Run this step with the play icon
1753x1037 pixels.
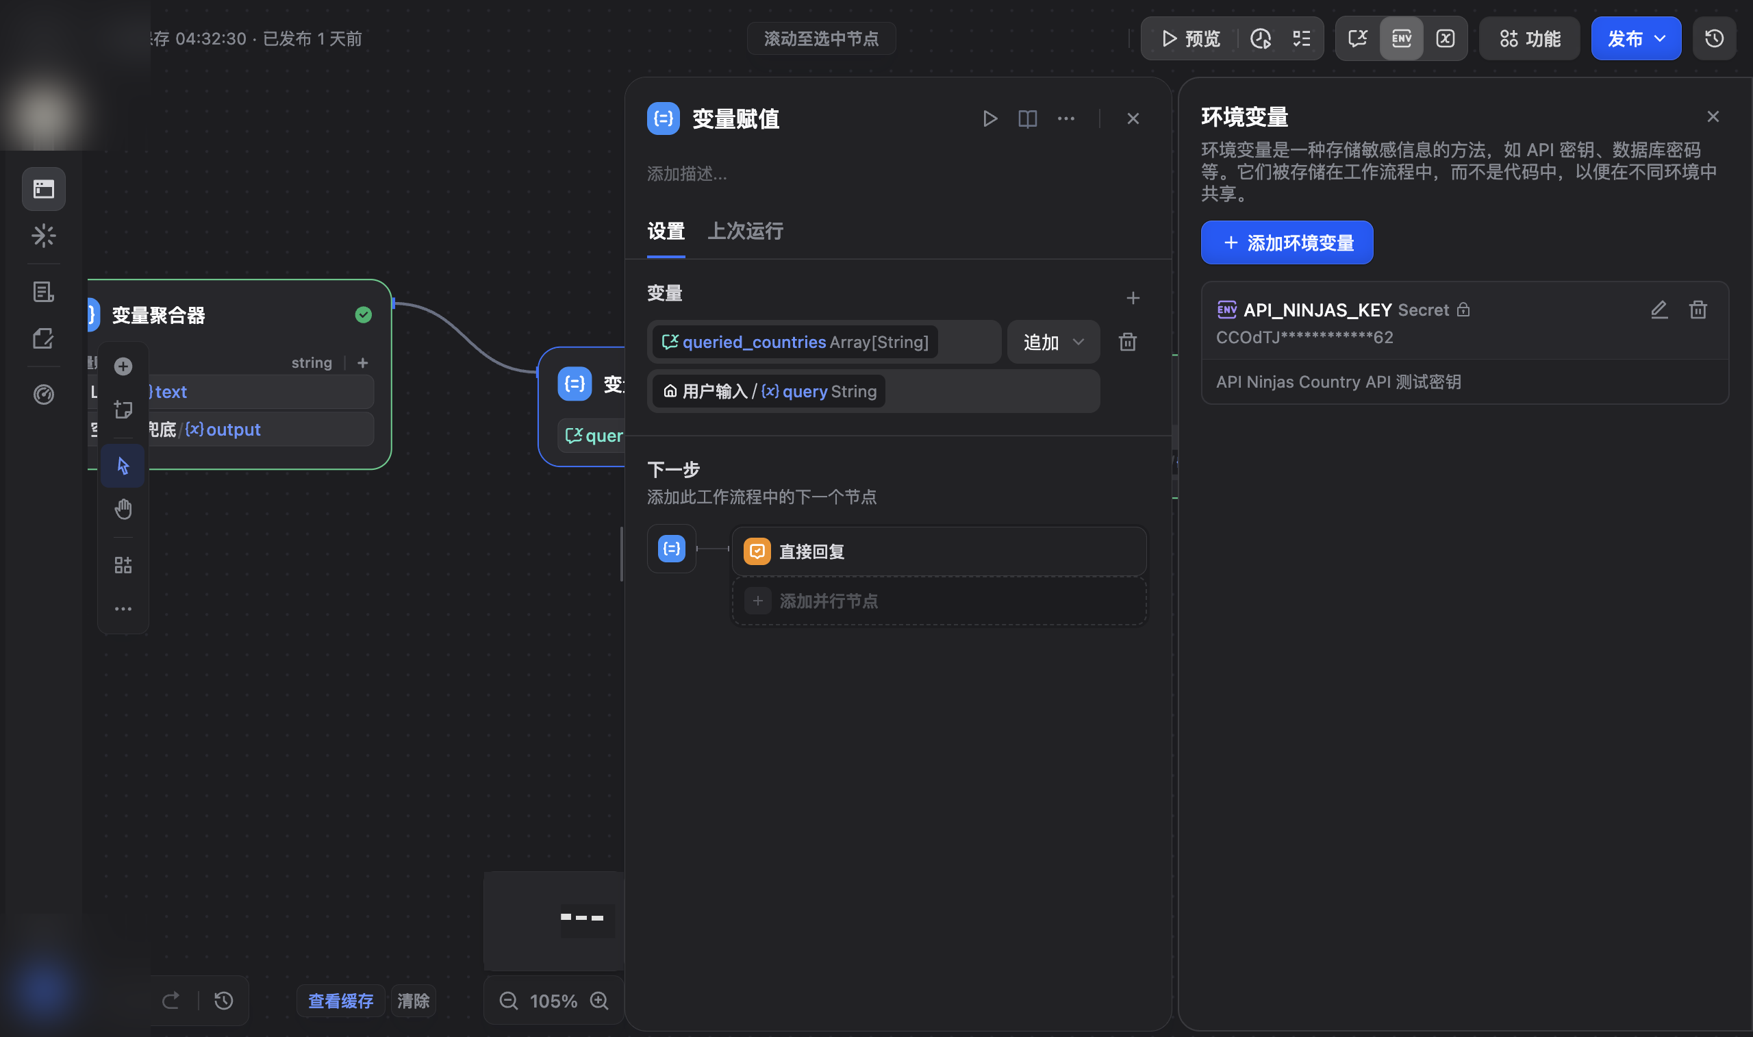[989, 118]
